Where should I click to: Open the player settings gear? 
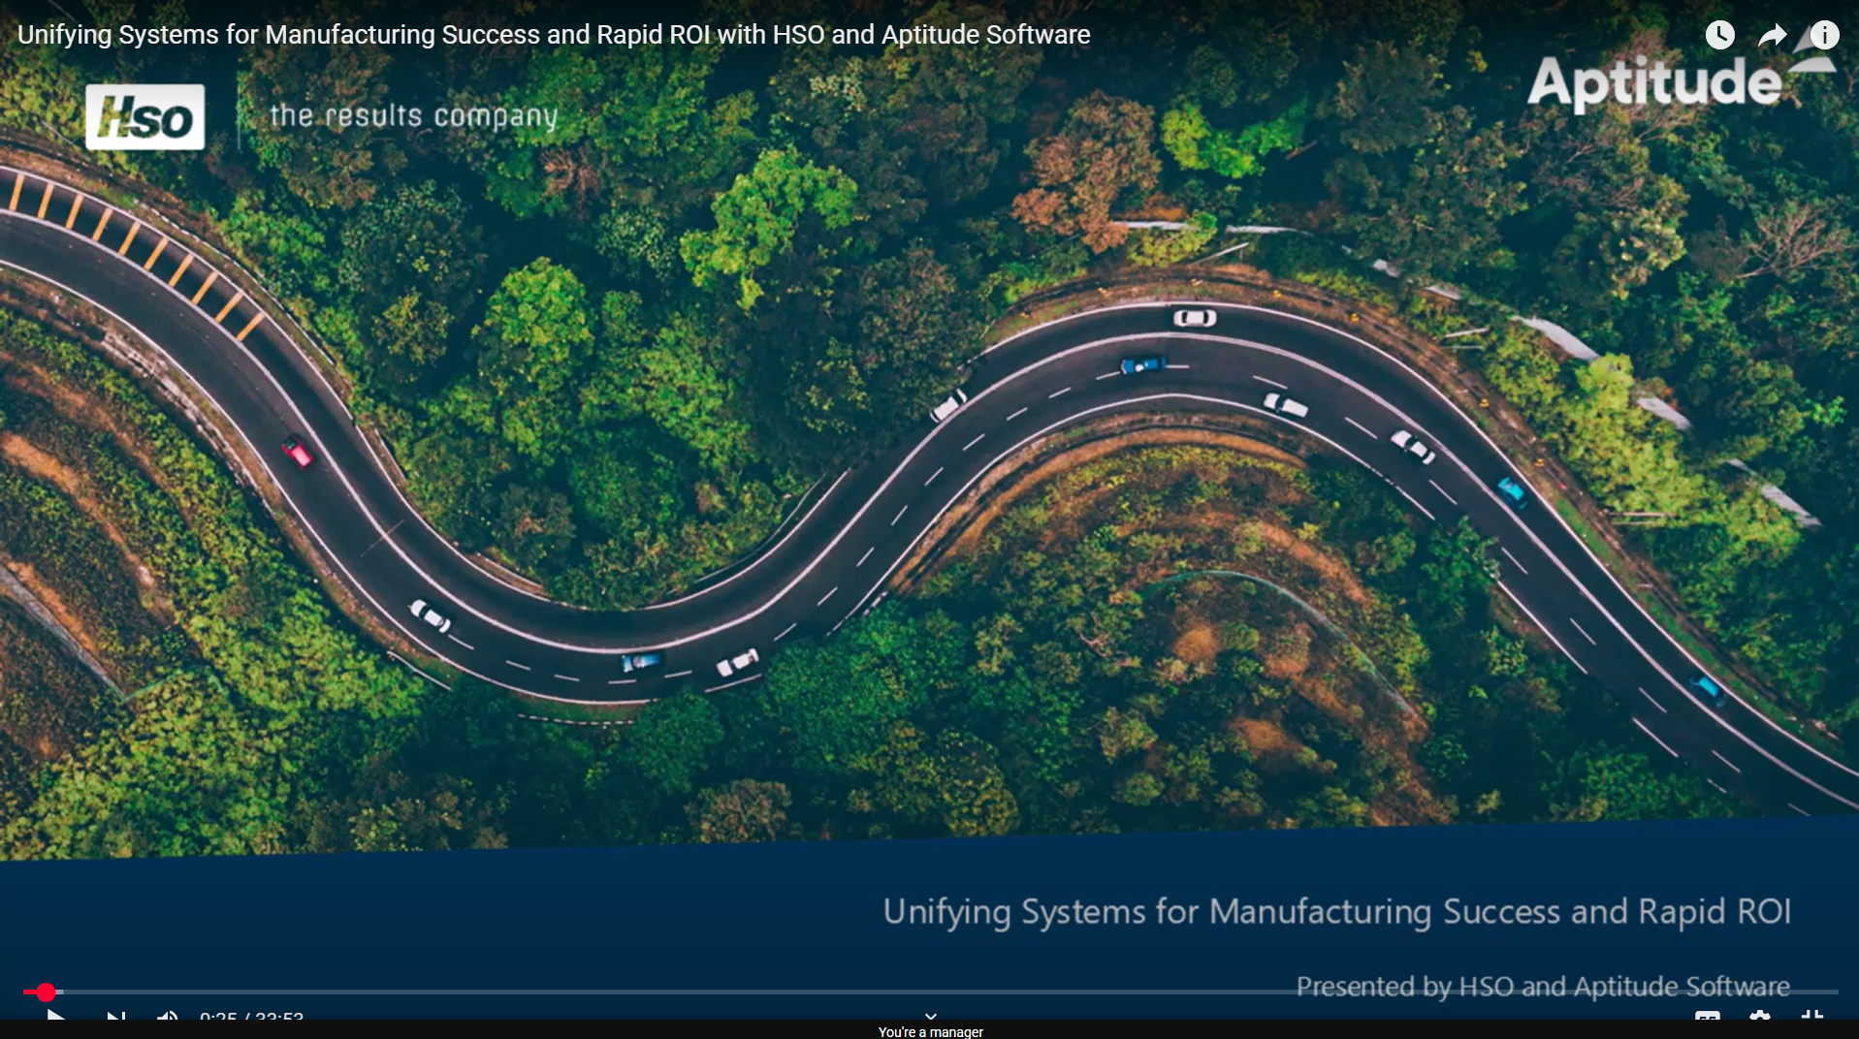click(1759, 1015)
